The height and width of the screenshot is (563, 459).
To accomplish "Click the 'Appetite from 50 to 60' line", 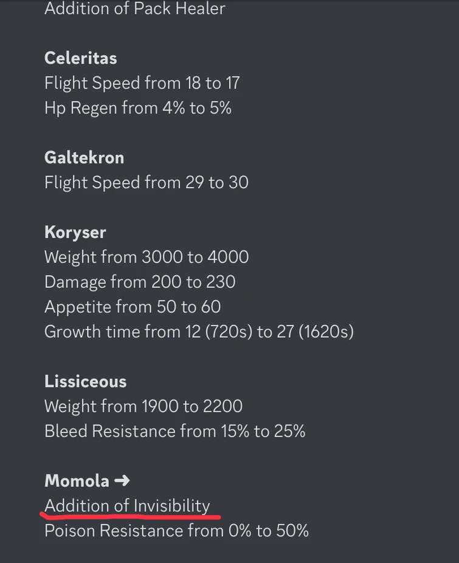I will 132,307.
